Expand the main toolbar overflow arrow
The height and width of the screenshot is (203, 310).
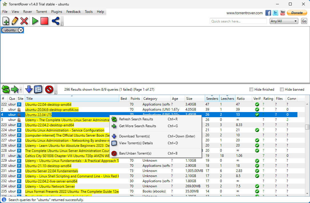[62, 25]
